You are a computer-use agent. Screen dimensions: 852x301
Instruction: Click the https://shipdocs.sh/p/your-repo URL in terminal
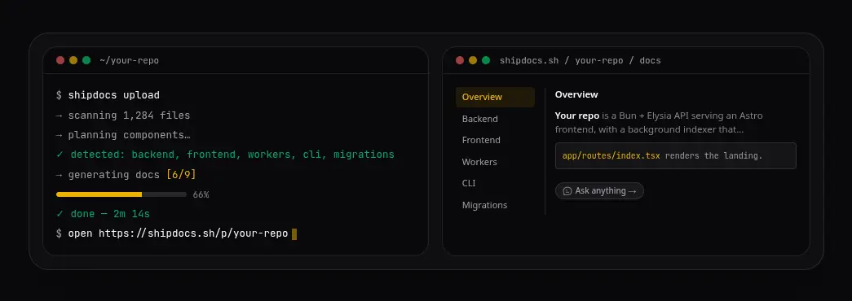coord(193,233)
